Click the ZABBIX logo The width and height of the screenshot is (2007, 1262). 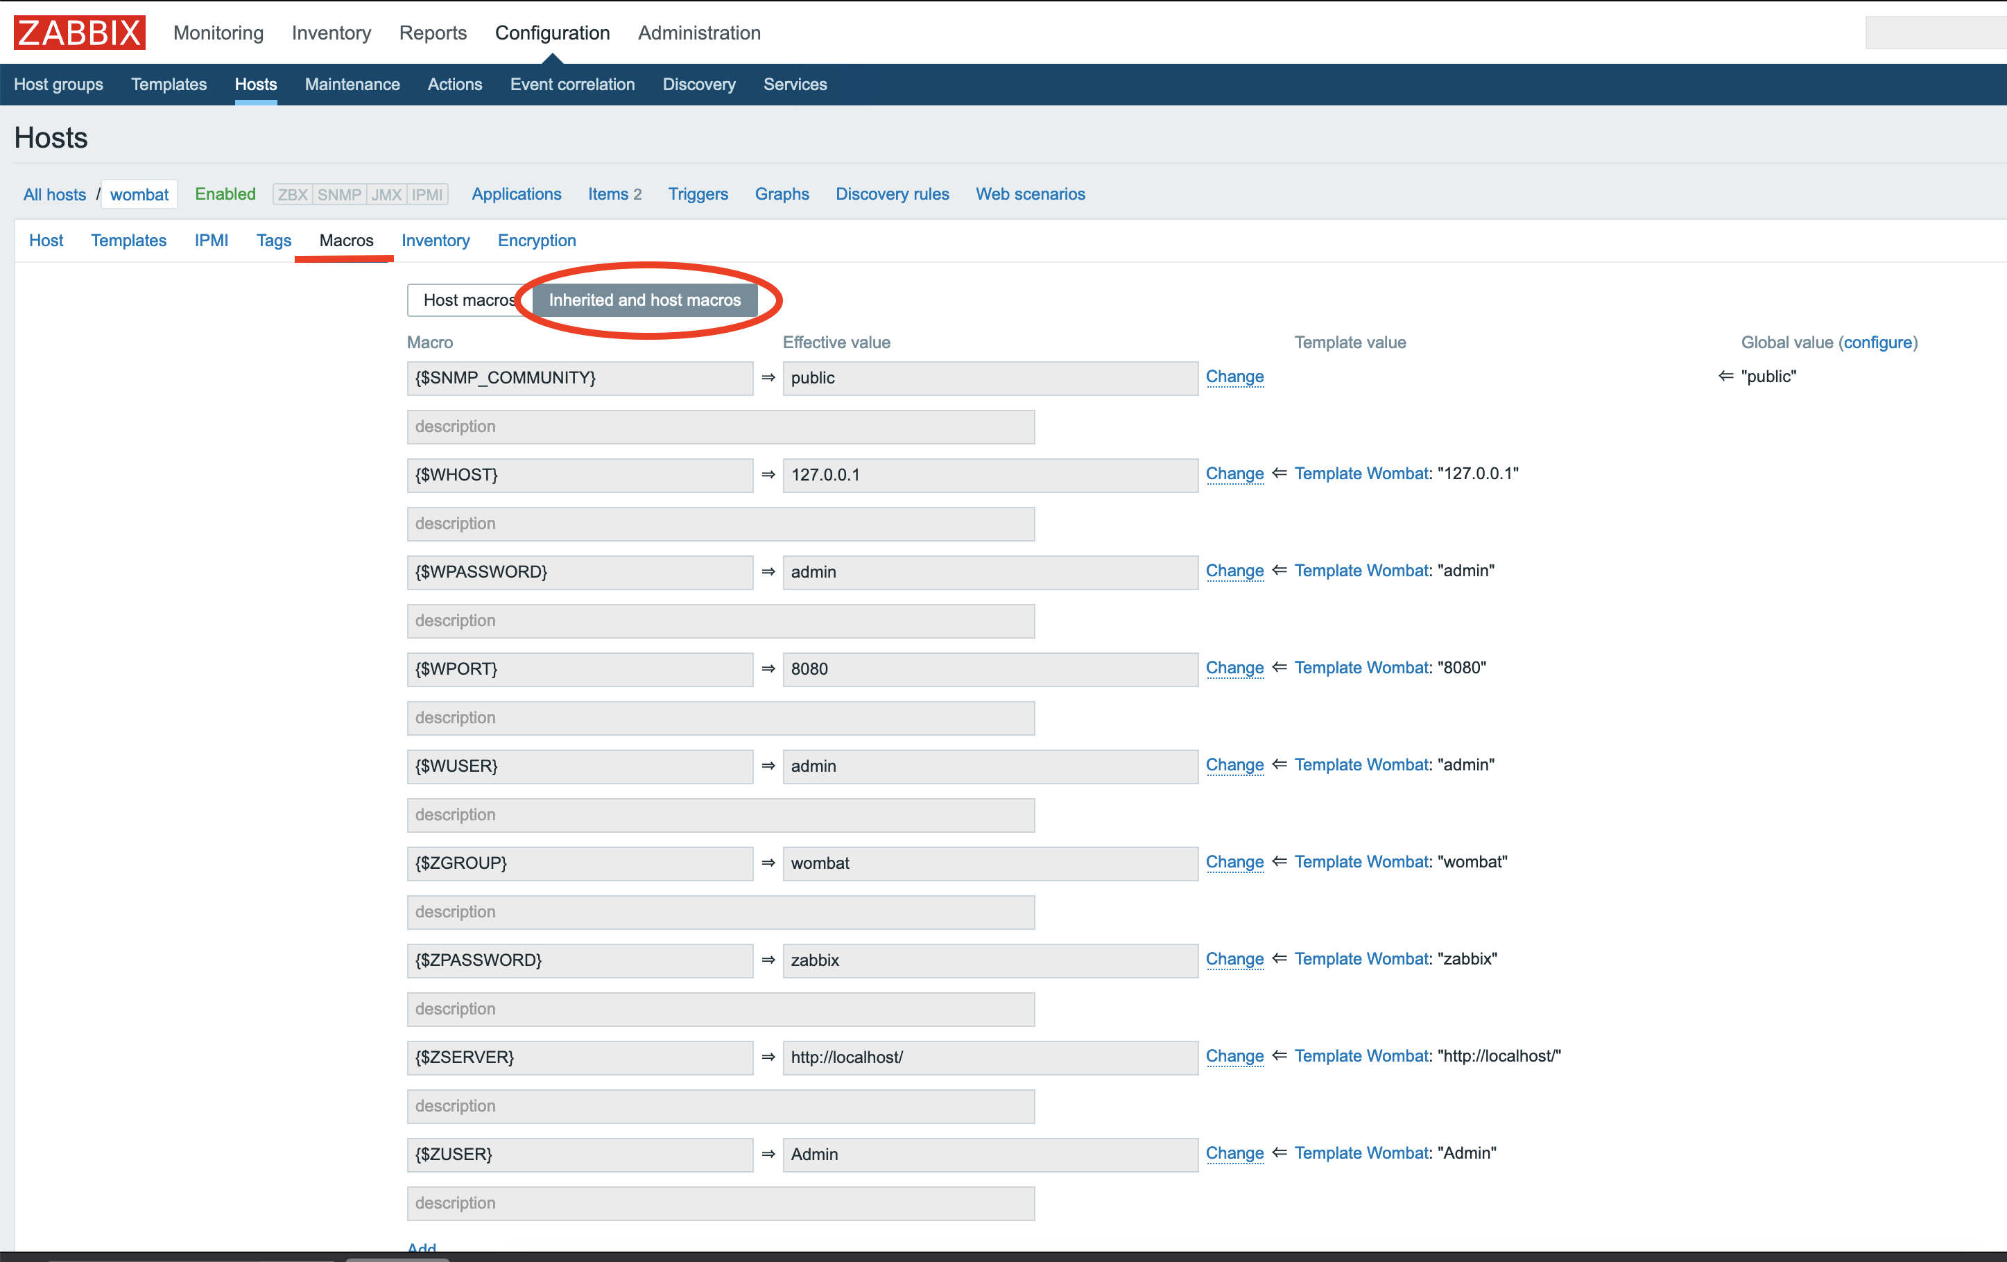80,33
